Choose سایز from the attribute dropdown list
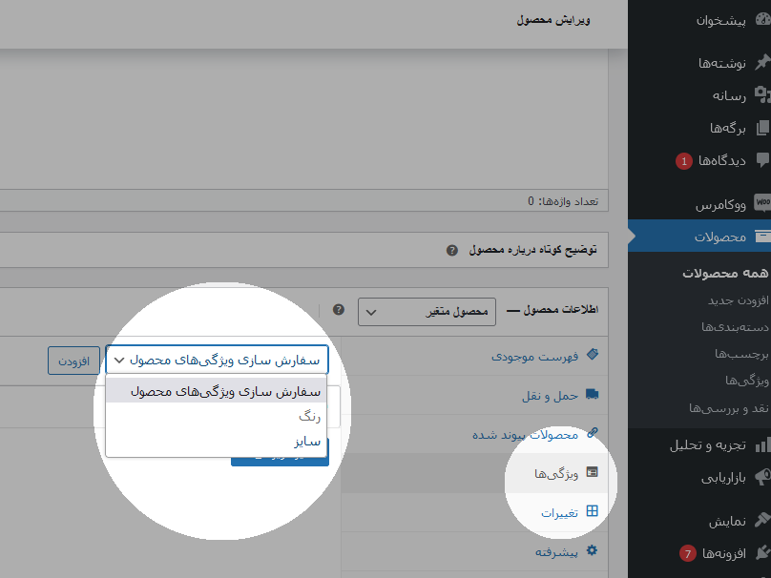The height and width of the screenshot is (578, 771). click(307, 441)
